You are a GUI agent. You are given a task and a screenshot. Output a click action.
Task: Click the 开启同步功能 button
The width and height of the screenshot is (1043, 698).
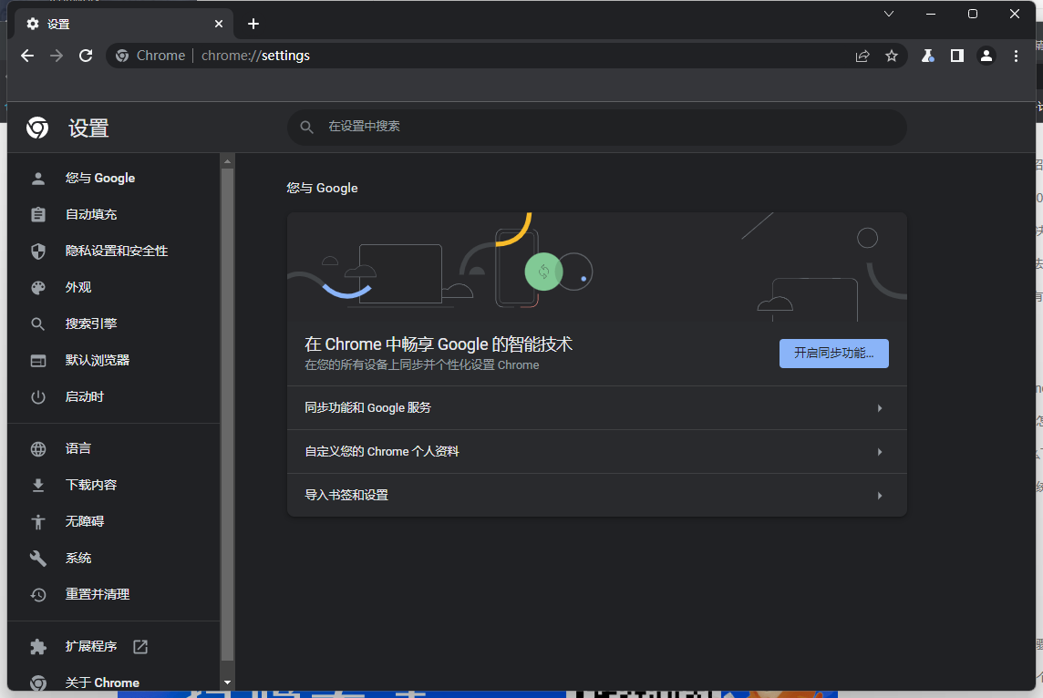pos(833,354)
